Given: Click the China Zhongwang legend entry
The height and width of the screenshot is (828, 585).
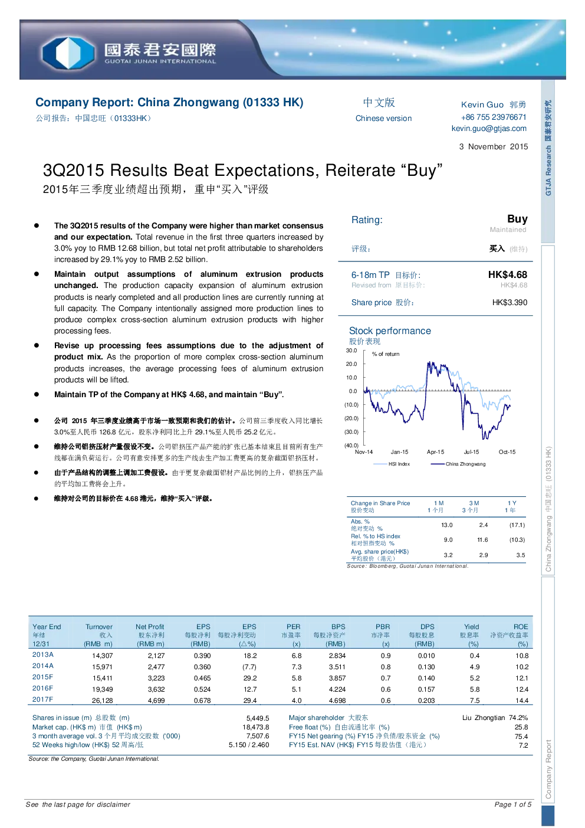Looking at the screenshot, I should tap(458, 464).
